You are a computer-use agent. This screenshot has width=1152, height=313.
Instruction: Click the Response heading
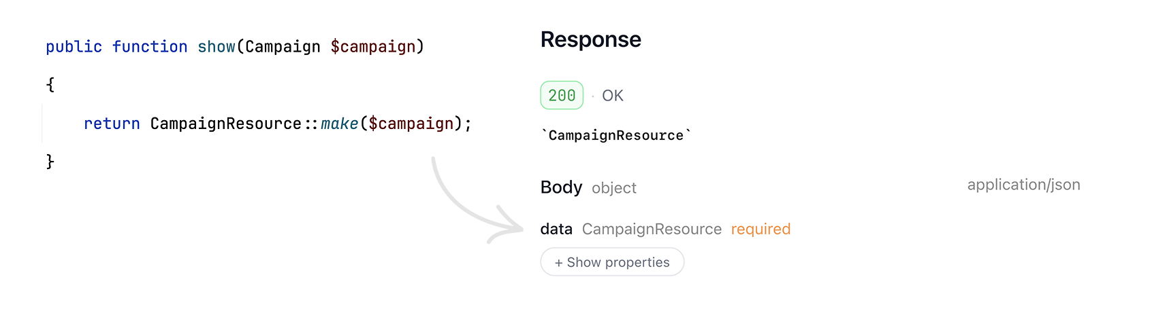tap(590, 39)
